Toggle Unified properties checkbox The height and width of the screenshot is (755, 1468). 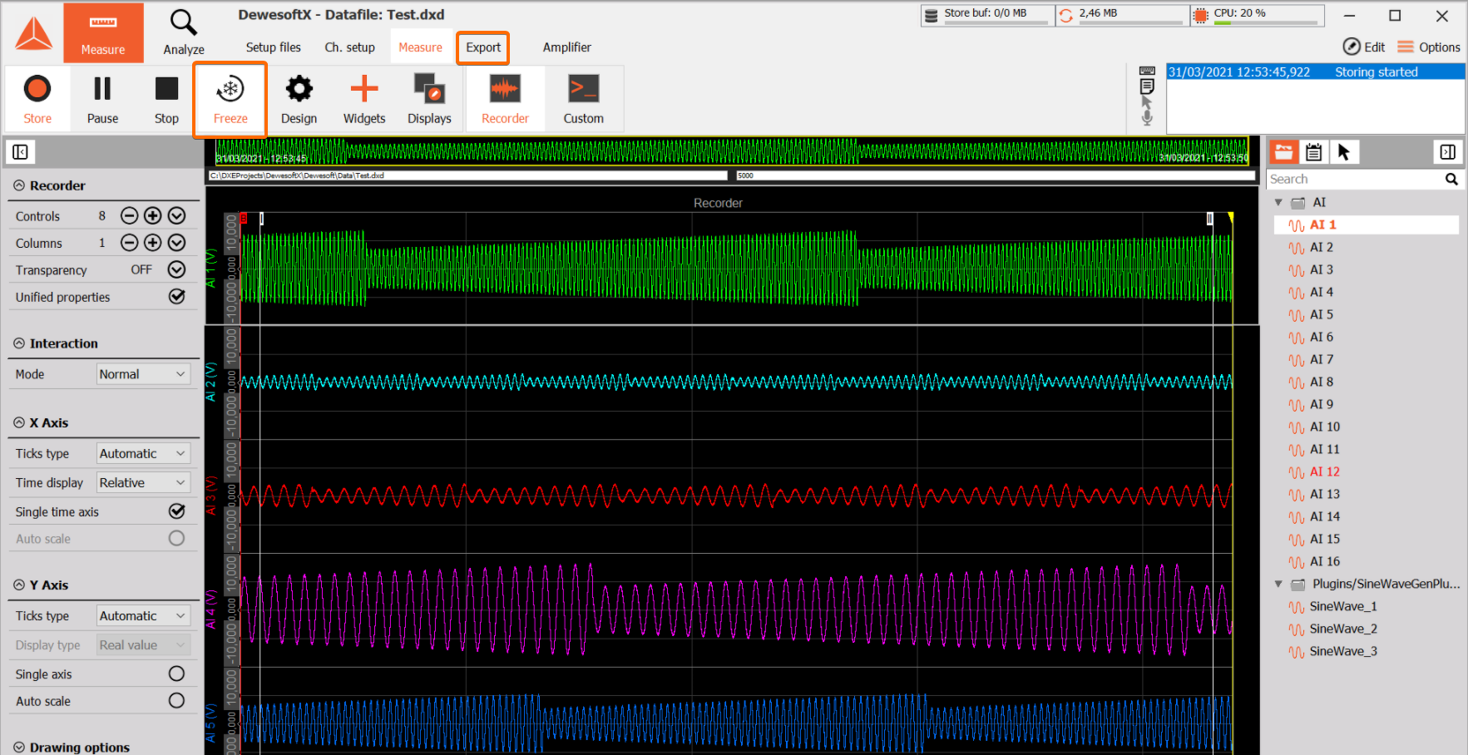177,296
